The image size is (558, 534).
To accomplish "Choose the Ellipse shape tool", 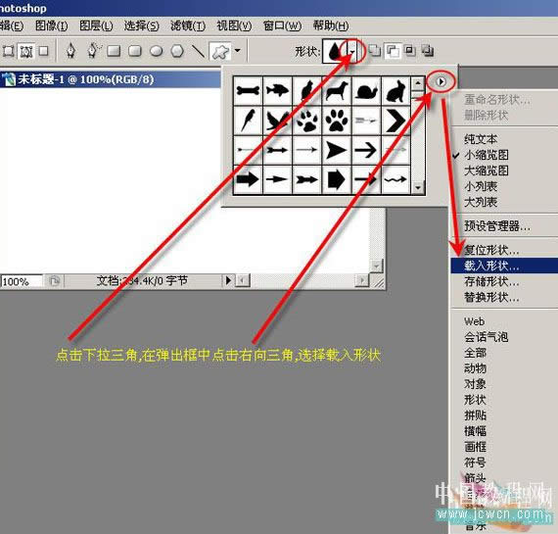I will (157, 51).
